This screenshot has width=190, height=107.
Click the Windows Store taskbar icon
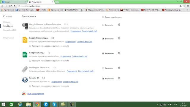pyautogui.click(x=11, y=104)
